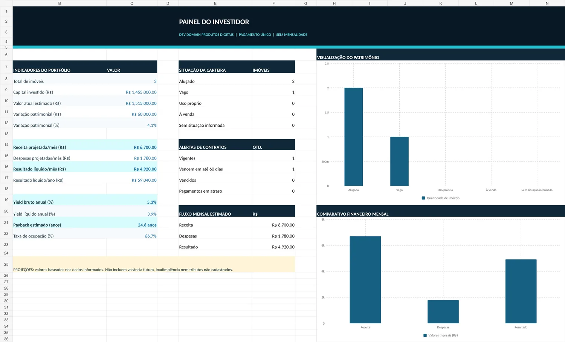Click the Alugado bar in the patrimônio chart
The height and width of the screenshot is (342, 565).
point(354,137)
